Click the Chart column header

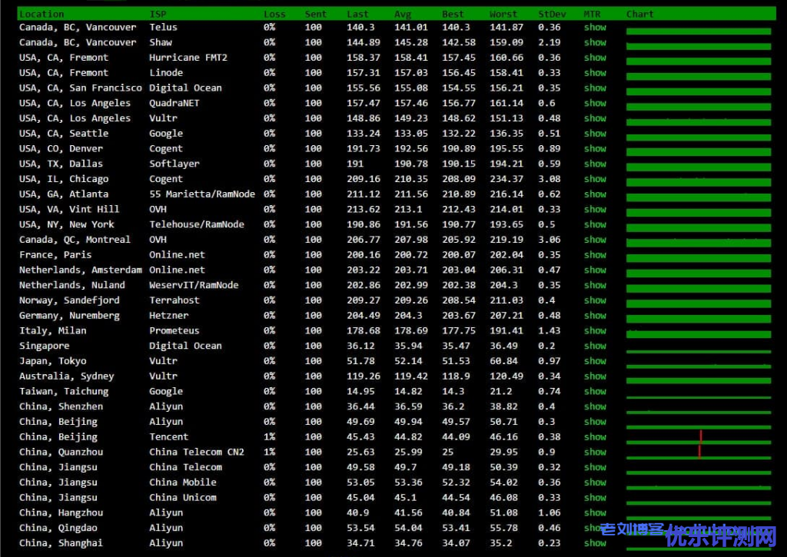[640, 14]
